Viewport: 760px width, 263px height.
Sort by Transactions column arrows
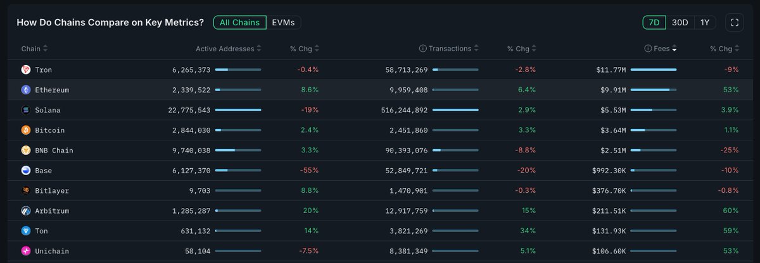(x=476, y=49)
